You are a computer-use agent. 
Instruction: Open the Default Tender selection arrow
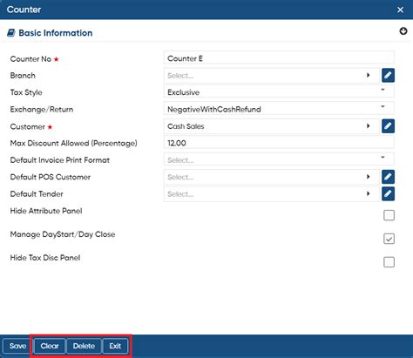tap(369, 193)
